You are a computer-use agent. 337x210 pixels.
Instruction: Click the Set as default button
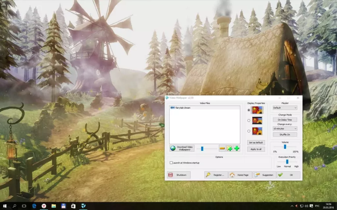tap(256, 142)
